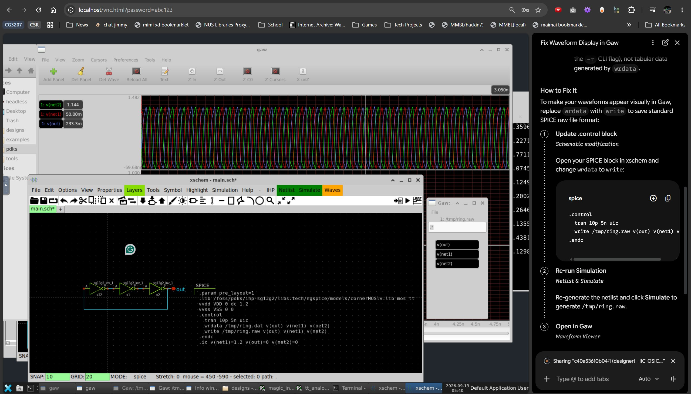Click the Redo arrow in xschem toolbar

(x=73, y=201)
